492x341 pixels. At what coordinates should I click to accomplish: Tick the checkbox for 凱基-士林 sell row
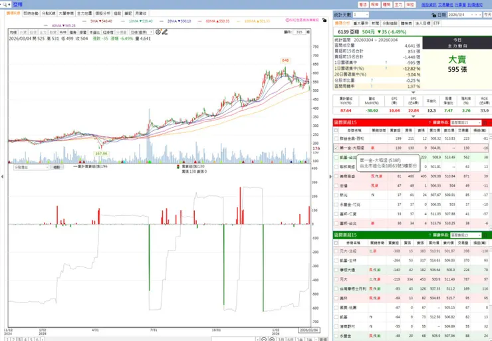tap(336, 261)
